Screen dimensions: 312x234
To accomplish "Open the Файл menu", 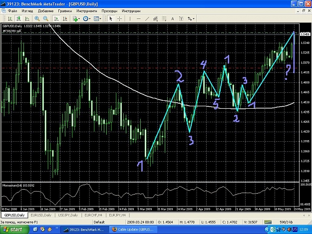I will 12,11.
